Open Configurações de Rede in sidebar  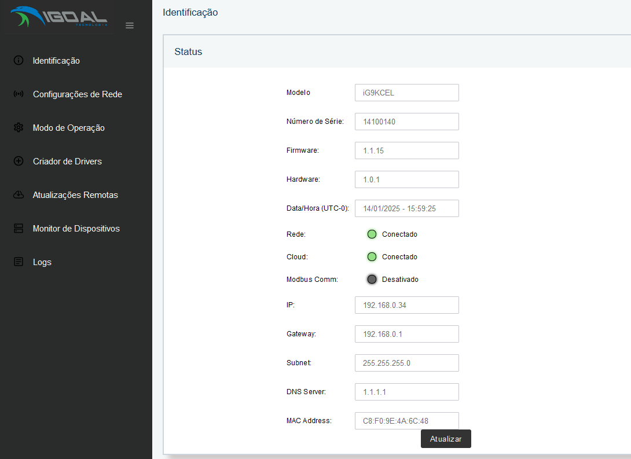click(x=77, y=94)
